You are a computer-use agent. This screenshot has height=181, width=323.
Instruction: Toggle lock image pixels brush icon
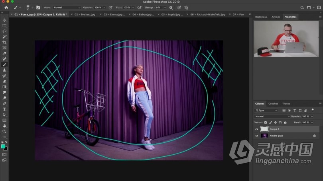pyautogui.click(x=270, y=123)
